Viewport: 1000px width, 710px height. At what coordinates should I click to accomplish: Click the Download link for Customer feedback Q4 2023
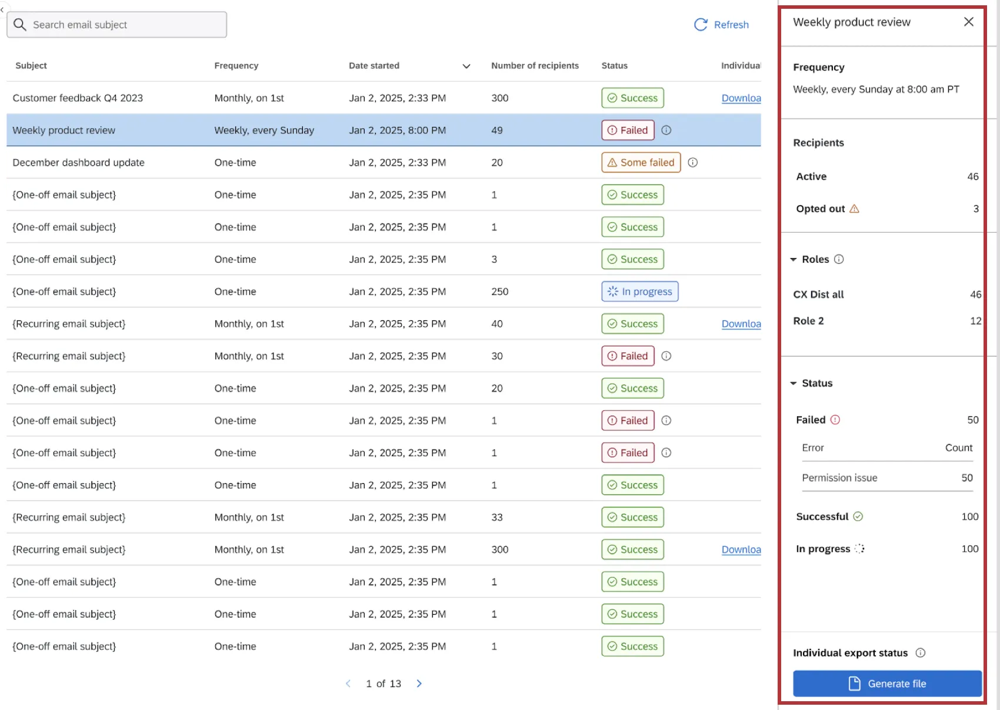[741, 98]
